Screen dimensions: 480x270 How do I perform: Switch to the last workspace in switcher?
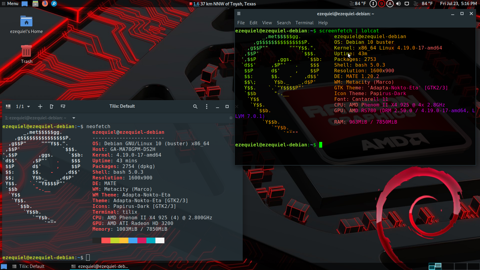(473, 266)
